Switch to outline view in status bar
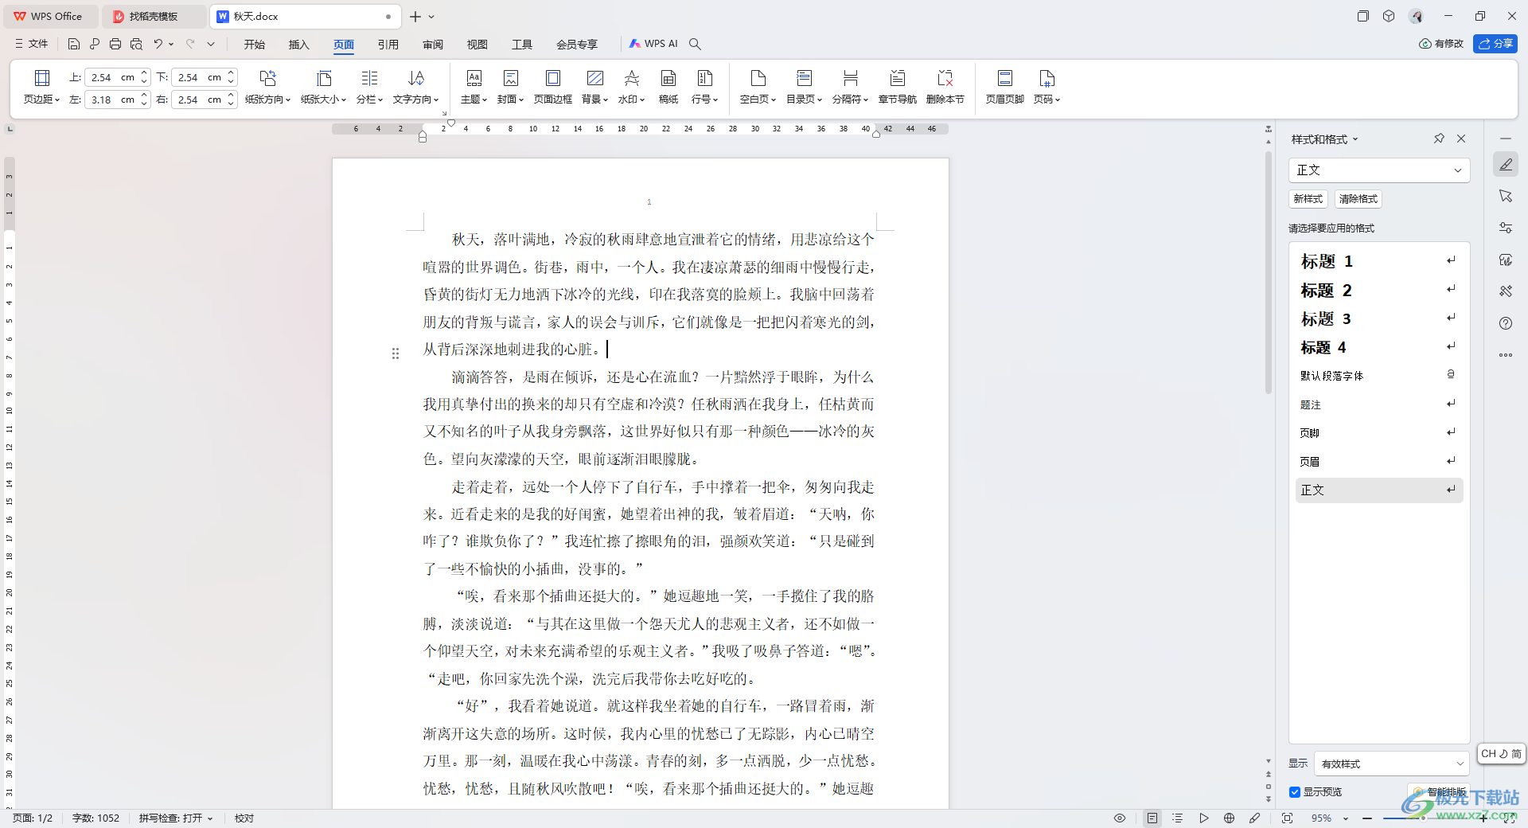1528x828 pixels. 1178,818
